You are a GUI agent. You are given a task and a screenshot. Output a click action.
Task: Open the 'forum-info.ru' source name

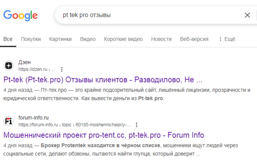[x=33, y=118]
